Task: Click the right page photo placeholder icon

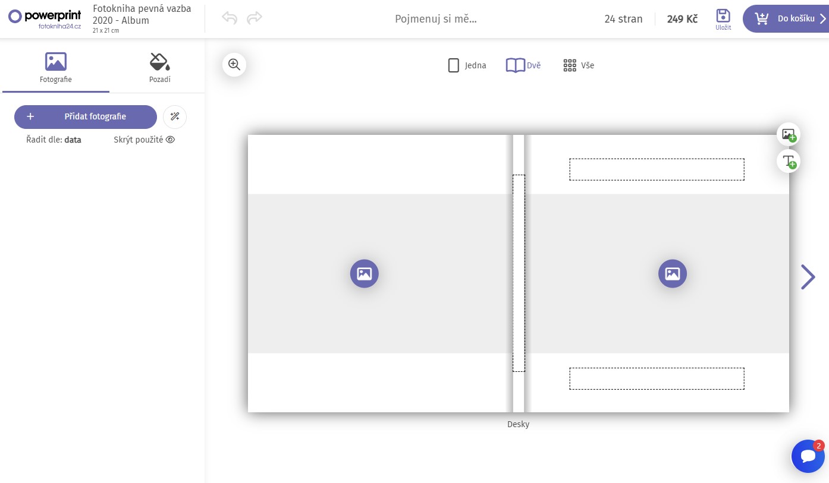Action: coord(673,274)
